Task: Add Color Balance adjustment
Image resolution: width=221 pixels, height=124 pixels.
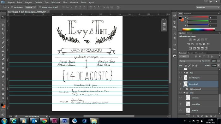Action: tap(192, 44)
